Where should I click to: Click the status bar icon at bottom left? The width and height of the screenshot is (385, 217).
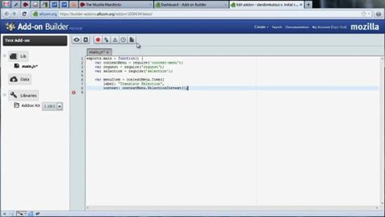coord(5,213)
